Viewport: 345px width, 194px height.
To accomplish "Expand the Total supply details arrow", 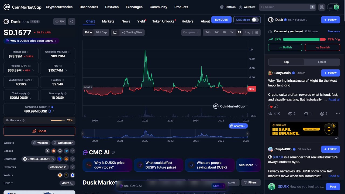I will click(x=31, y=98).
